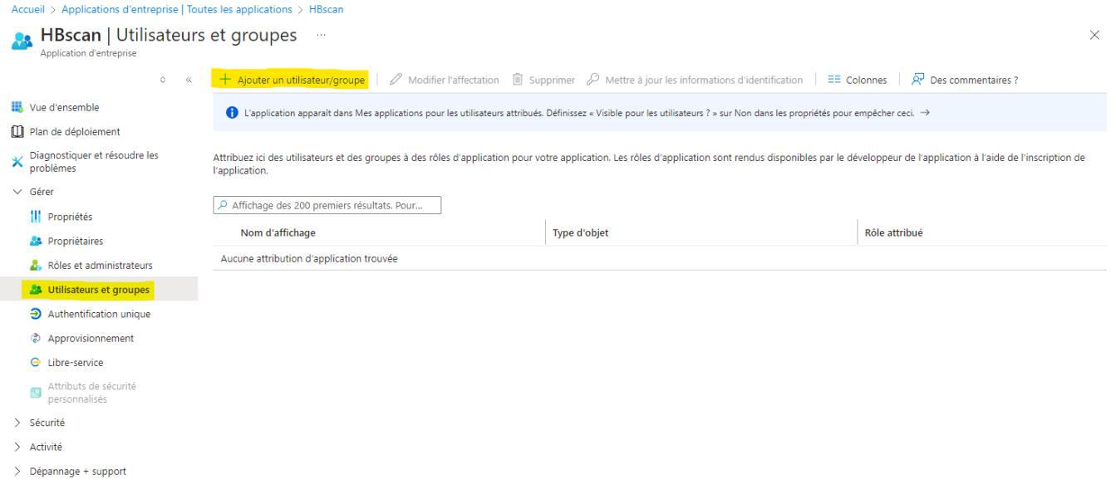The image size is (1116, 499).
Task: Click the Attributs de sécurité personnalisés icon
Action: coord(35,392)
